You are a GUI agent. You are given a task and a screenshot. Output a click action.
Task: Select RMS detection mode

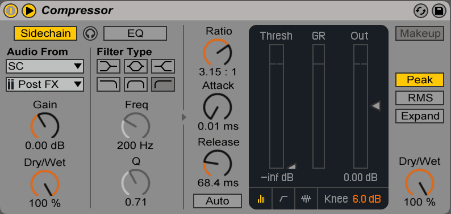point(420,98)
